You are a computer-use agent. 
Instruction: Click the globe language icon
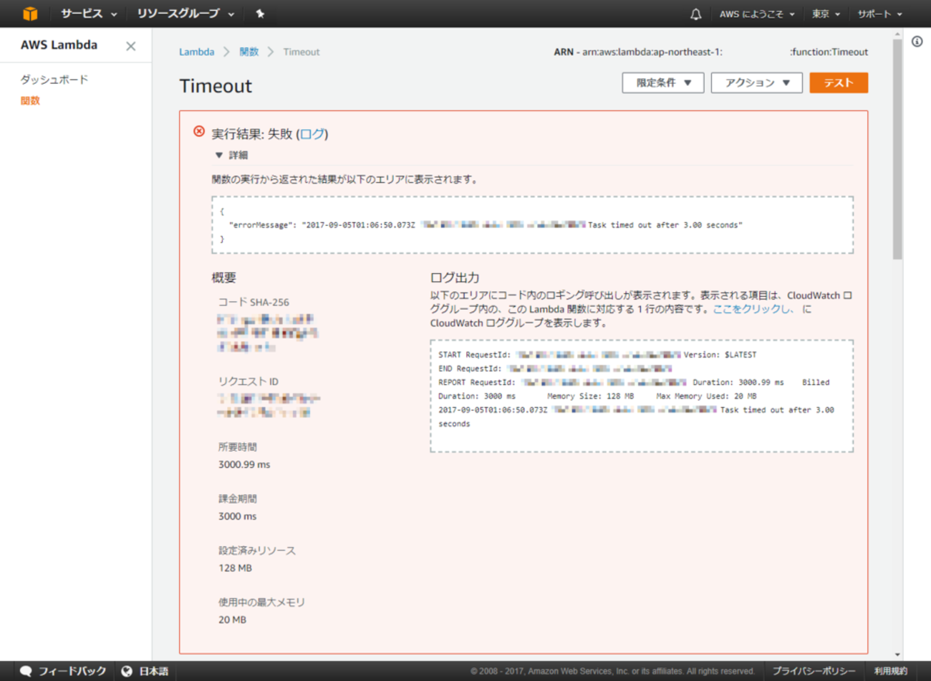(x=127, y=671)
